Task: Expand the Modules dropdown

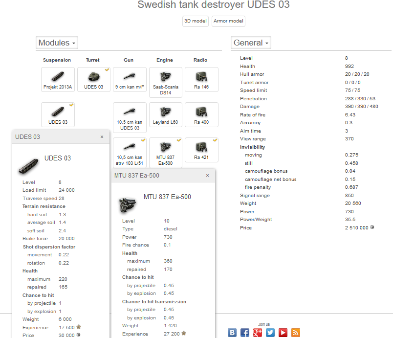Action: tap(57, 43)
